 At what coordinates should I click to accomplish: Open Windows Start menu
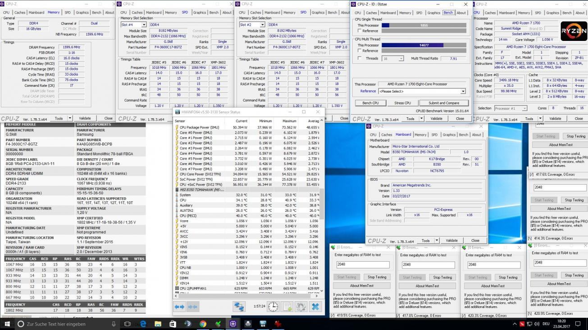[7, 323]
